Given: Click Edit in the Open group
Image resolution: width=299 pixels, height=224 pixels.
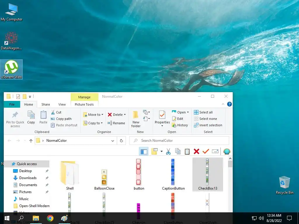Looking at the screenshot, I should 178,119.
